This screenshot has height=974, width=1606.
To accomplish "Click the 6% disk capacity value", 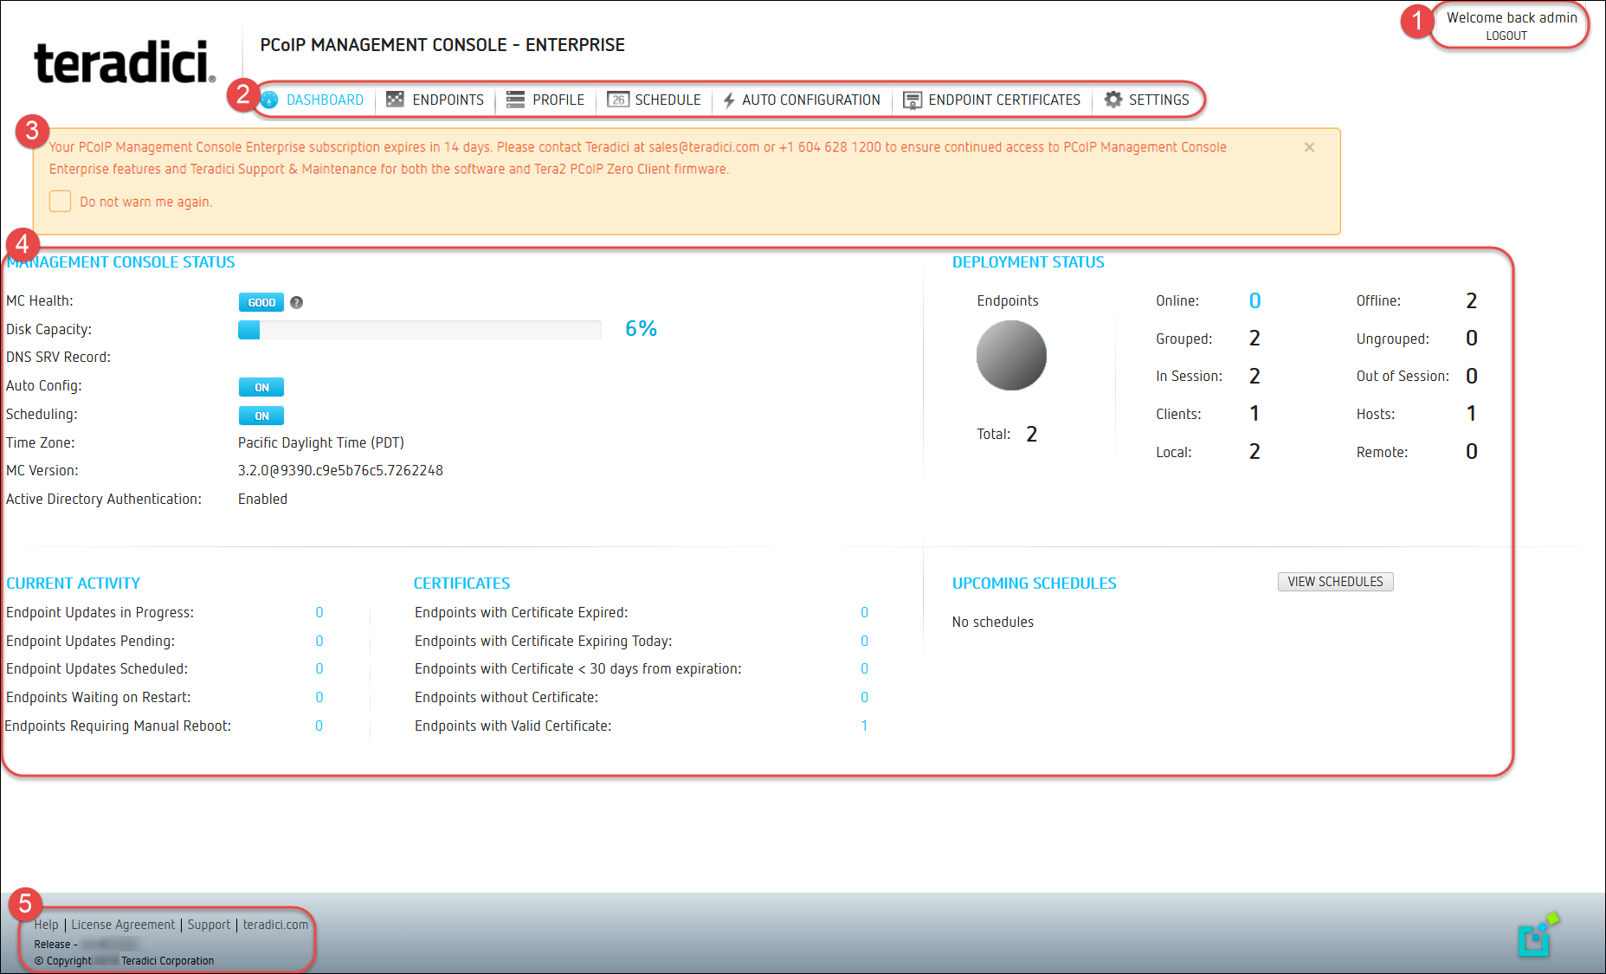I will tap(641, 329).
